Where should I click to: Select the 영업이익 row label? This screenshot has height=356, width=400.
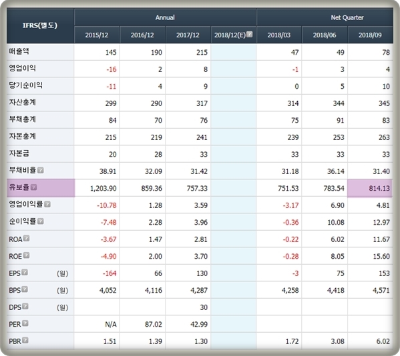(x=23, y=68)
